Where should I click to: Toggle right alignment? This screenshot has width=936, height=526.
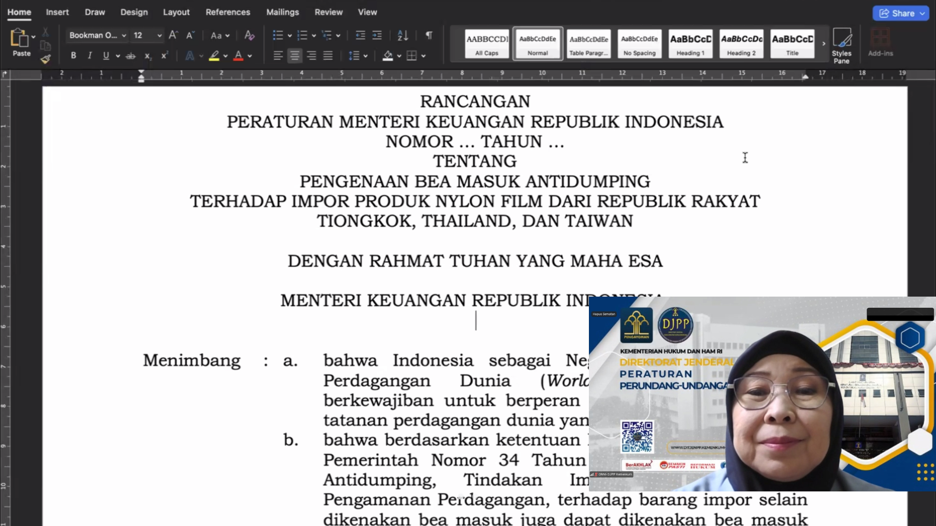tap(311, 56)
